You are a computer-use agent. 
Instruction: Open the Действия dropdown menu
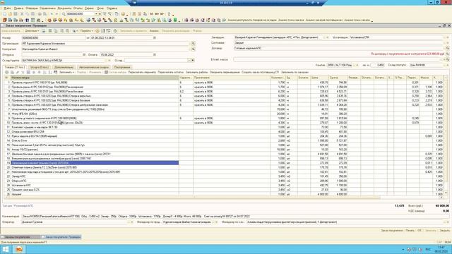[32, 31]
